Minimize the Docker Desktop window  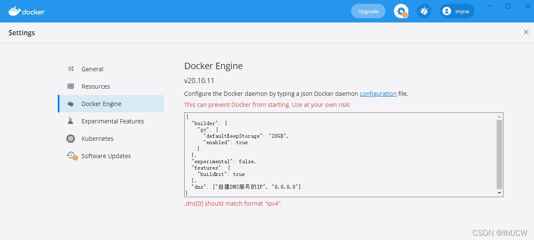click(x=489, y=6)
